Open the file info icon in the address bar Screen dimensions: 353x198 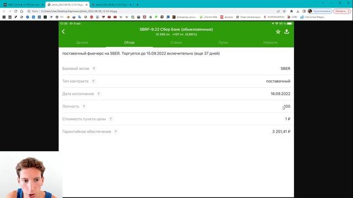click(29, 11)
